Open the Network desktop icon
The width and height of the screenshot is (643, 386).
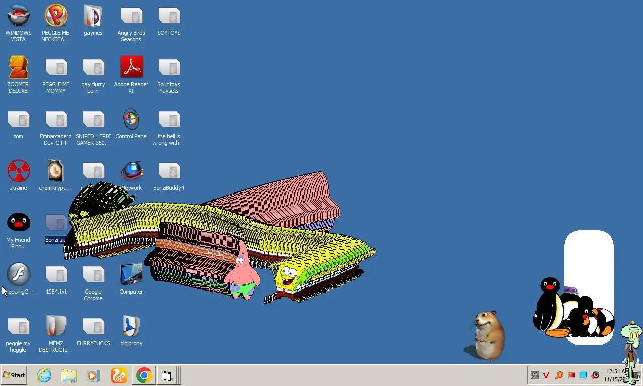point(131,175)
